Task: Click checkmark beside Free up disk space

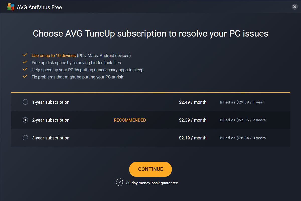Action: point(25,62)
